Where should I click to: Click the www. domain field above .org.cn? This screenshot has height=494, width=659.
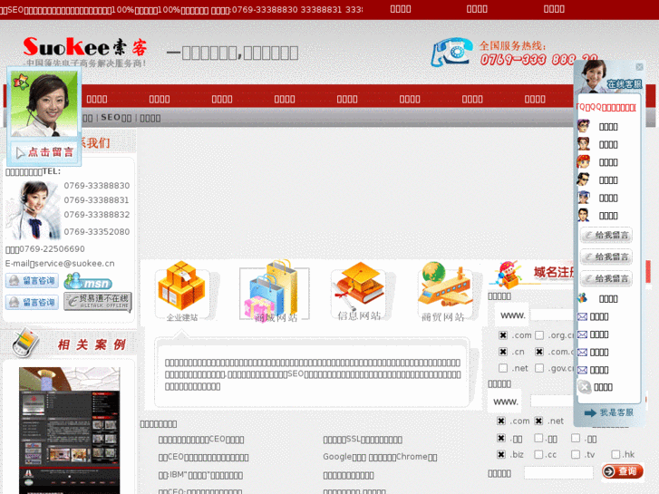(x=552, y=315)
